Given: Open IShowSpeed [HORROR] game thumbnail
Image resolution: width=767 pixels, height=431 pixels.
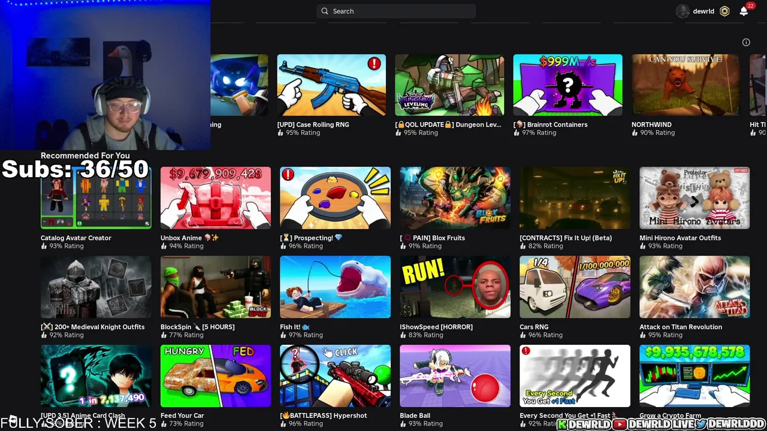Looking at the screenshot, I should coord(455,287).
